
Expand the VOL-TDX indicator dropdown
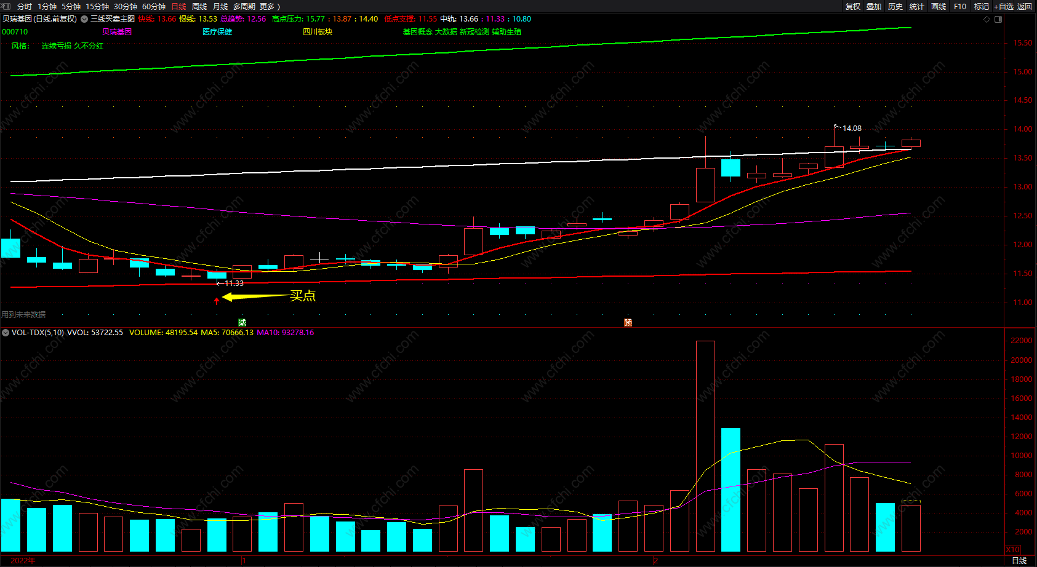6,333
